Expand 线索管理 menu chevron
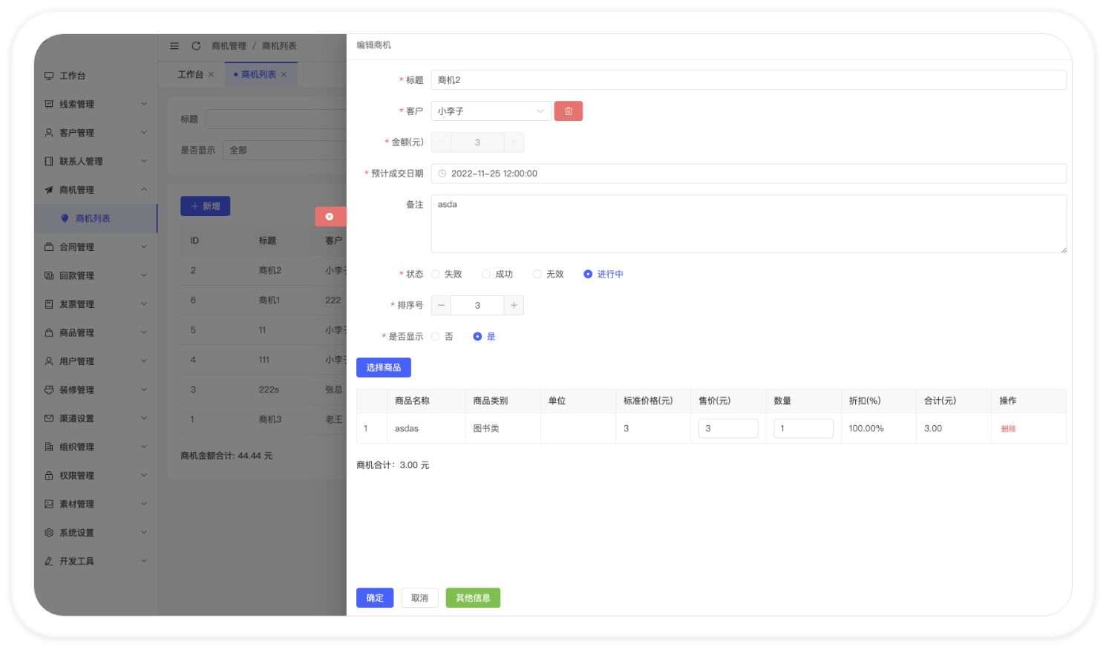 [144, 104]
